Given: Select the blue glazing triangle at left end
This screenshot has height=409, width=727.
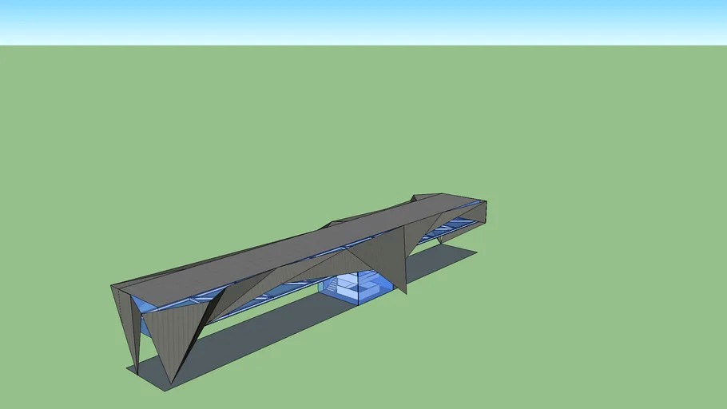Looking at the screenshot, I should [143, 306].
